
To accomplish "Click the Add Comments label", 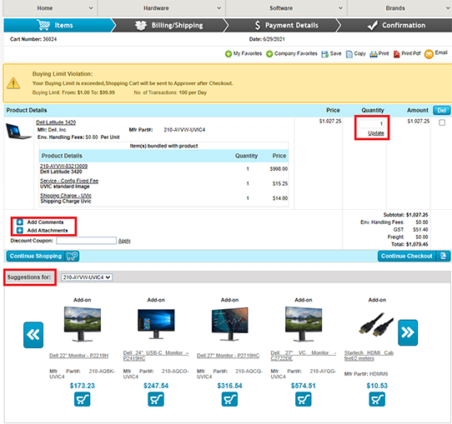I will pos(45,222).
